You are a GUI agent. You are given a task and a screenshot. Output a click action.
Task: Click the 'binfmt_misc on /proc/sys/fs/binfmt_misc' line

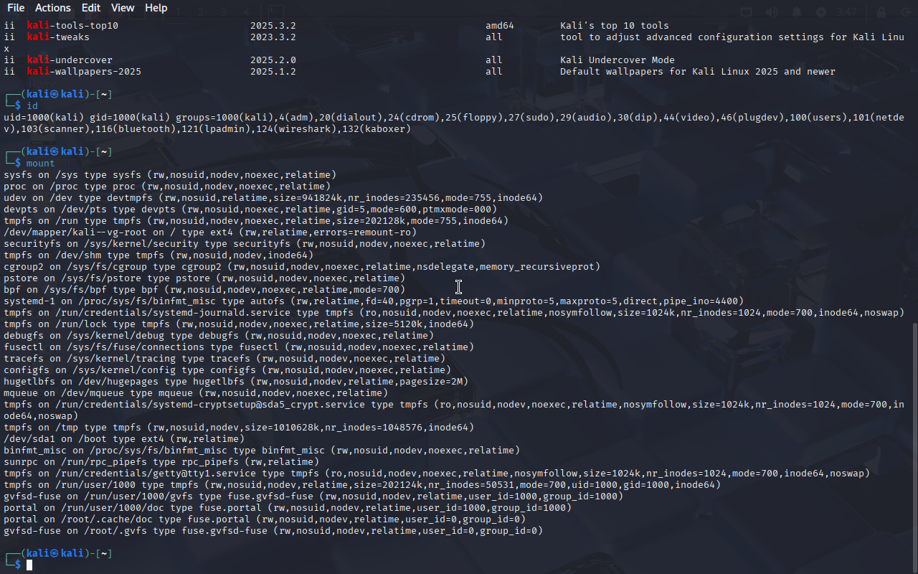[x=262, y=451]
